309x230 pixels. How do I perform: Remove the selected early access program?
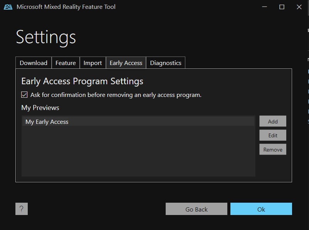pyautogui.click(x=272, y=149)
